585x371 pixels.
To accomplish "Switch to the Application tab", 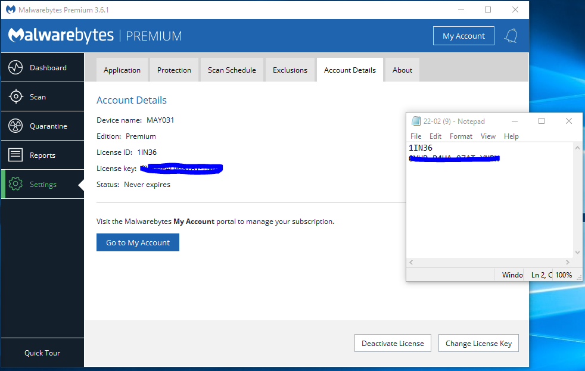I will [122, 70].
